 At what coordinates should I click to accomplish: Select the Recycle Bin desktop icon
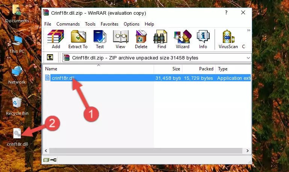click(x=17, y=107)
